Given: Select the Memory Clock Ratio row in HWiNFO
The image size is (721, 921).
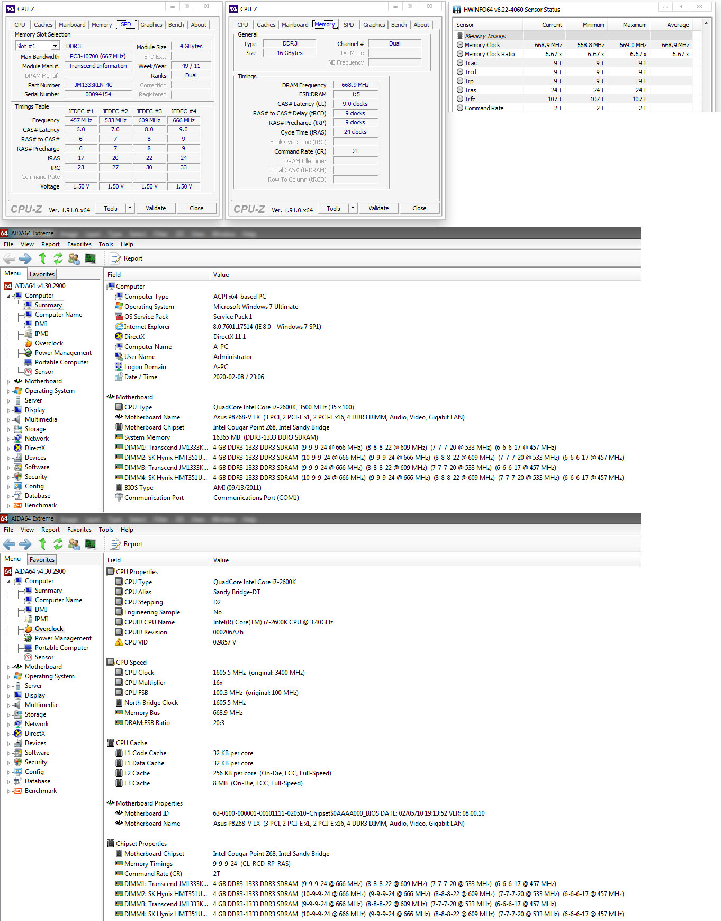Looking at the screenshot, I should 573,54.
